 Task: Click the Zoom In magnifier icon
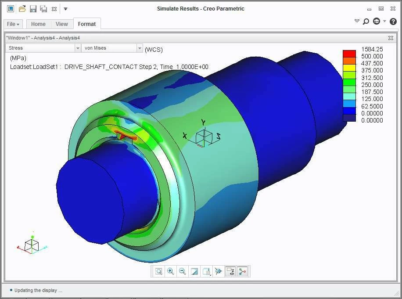tap(170, 271)
